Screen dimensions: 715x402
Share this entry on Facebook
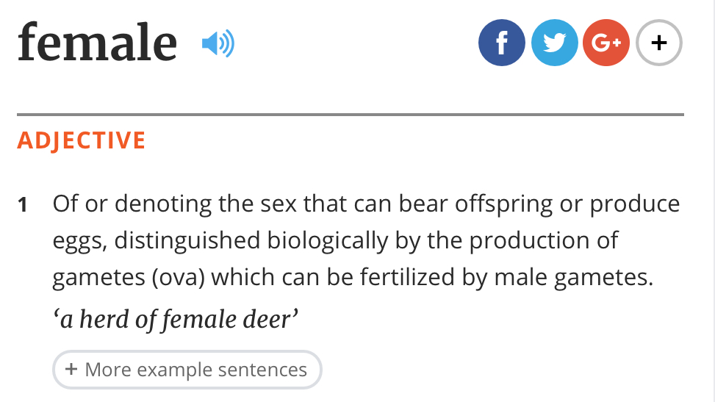(x=501, y=43)
